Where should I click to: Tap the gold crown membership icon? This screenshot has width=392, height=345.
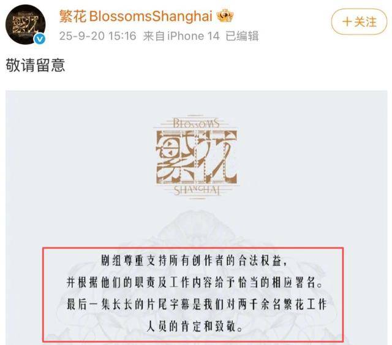click(x=225, y=16)
